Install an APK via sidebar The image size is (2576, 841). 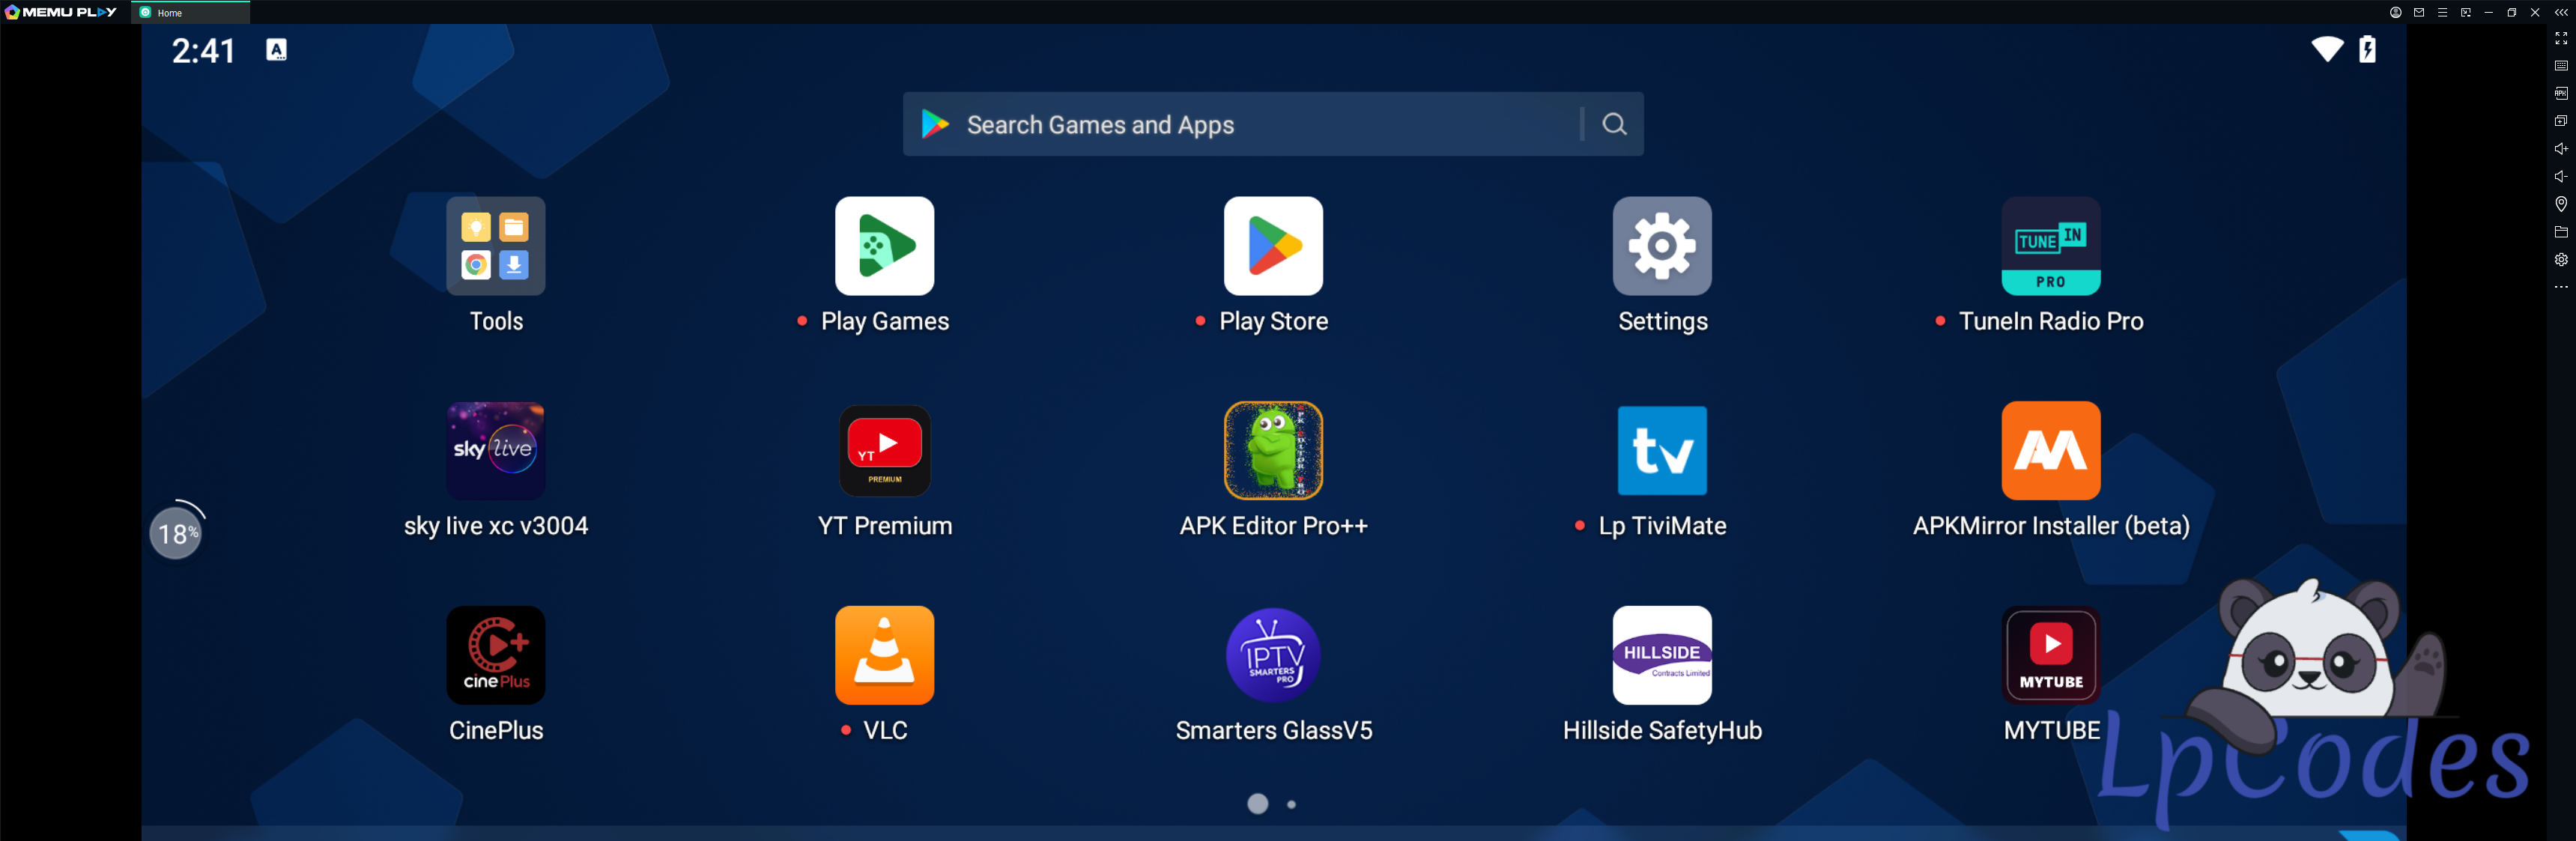(x=2561, y=93)
